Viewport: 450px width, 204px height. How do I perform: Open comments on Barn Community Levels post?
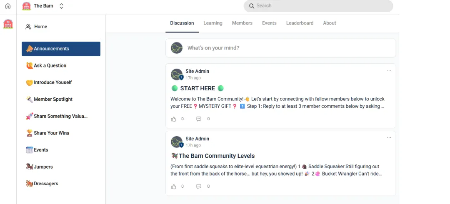click(199, 187)
